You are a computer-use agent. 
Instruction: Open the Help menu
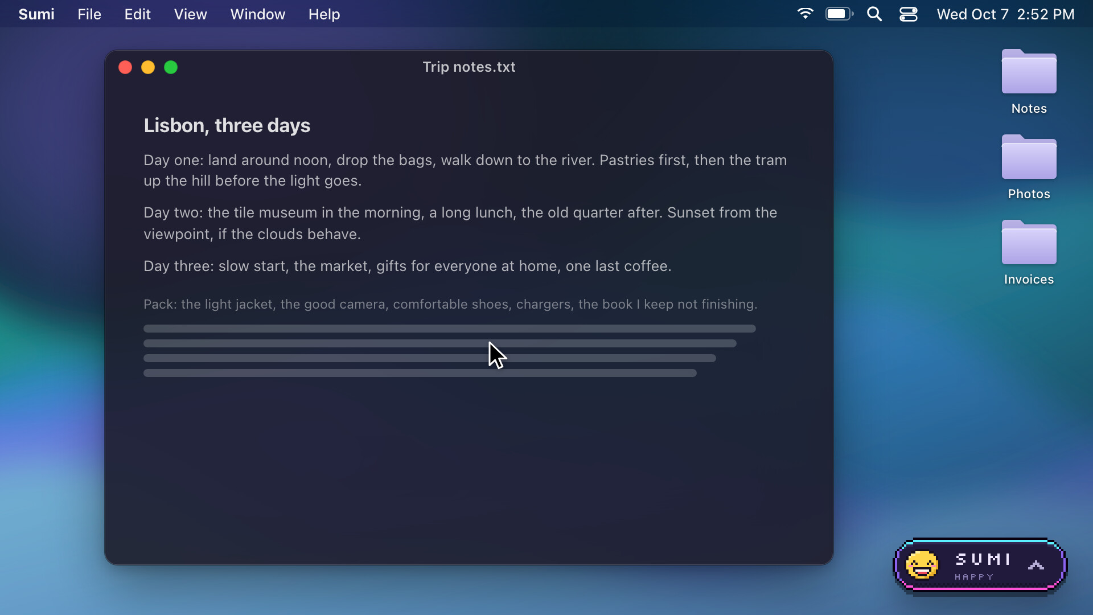(x=324, y=14)
